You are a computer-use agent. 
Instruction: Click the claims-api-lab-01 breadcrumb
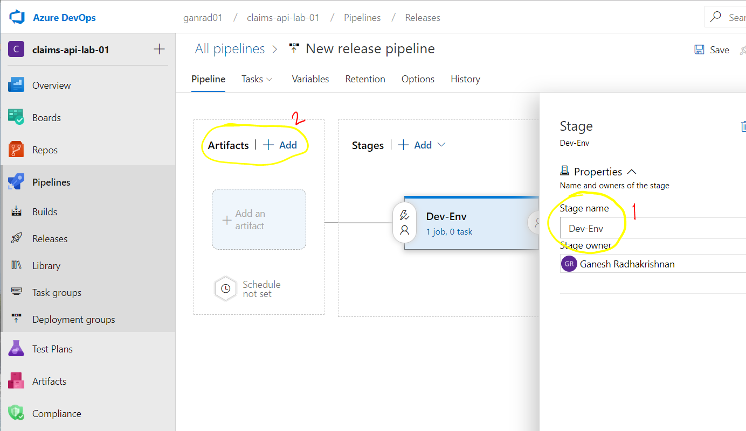point(283,18)
